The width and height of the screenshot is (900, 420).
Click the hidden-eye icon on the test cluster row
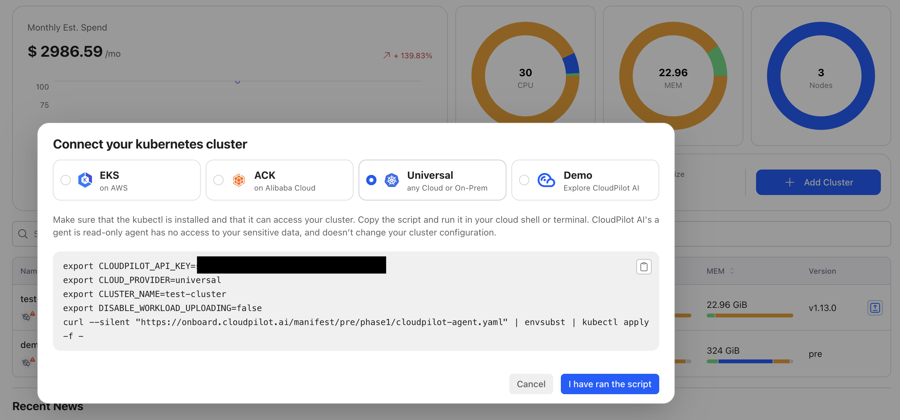(26, 317)
